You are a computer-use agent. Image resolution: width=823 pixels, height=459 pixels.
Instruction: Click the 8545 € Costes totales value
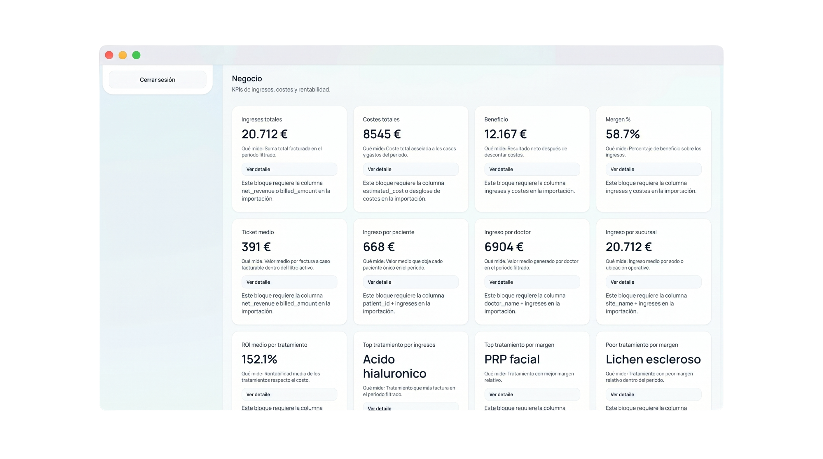[382, 134]
